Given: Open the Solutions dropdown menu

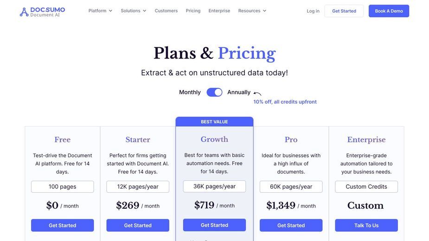Looking at the screenshot, I should coord(134,11).
